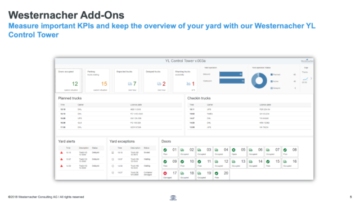Click the red warning triangle of the 15:07 alert
The height and width of the screenshot is (202, 360).
61,159
